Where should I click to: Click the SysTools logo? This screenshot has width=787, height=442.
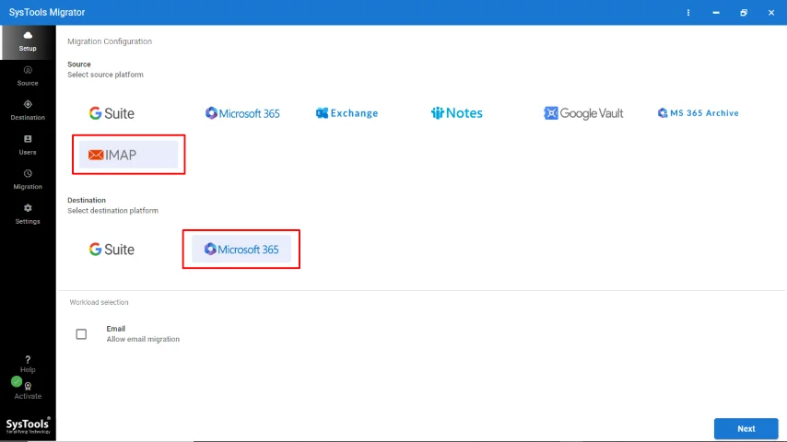point(28,425)
